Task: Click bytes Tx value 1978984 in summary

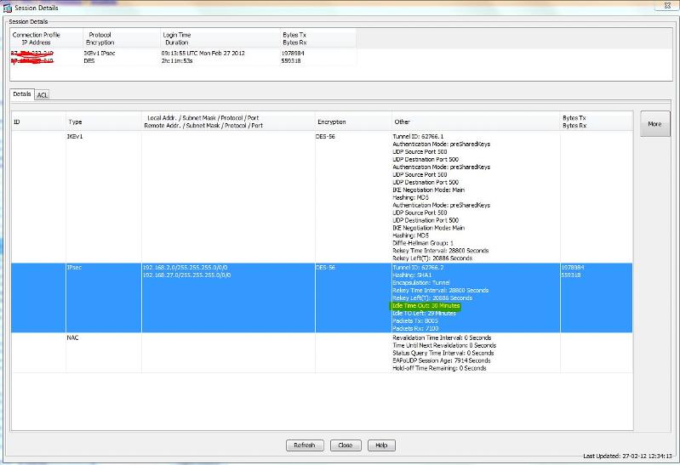Action: (293, 54)
